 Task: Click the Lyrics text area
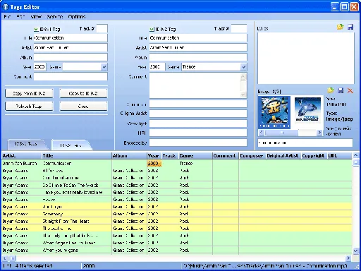pyautogui.click(x=306, y=59)
